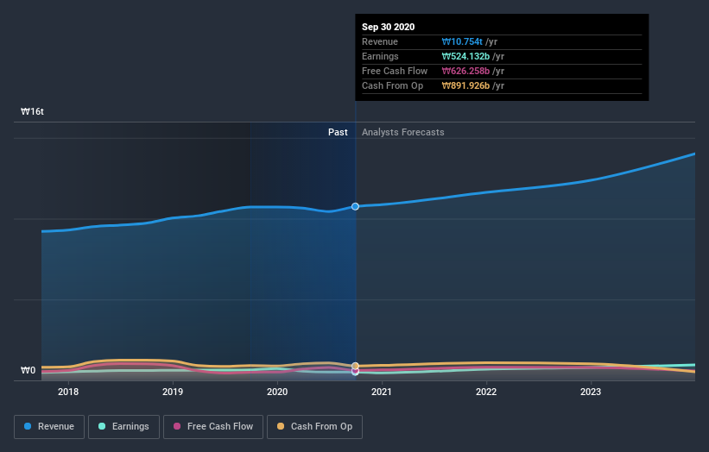
Task: Toggle the Free Cash Flow legend button
Action: [213, 427]
